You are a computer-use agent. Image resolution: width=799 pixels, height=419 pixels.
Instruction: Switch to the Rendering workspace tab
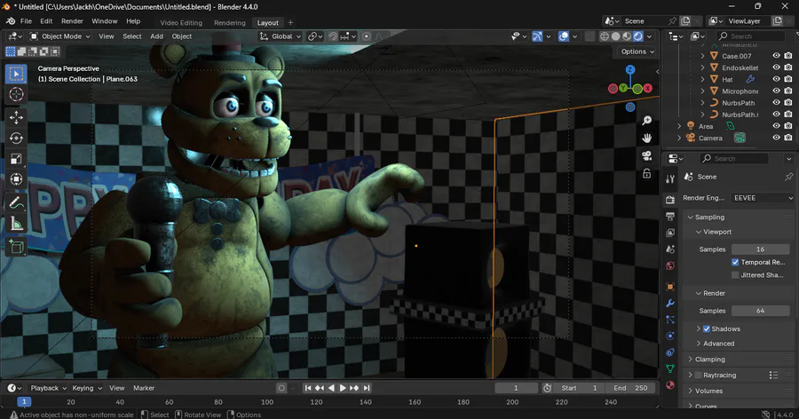tap(229, 22)
